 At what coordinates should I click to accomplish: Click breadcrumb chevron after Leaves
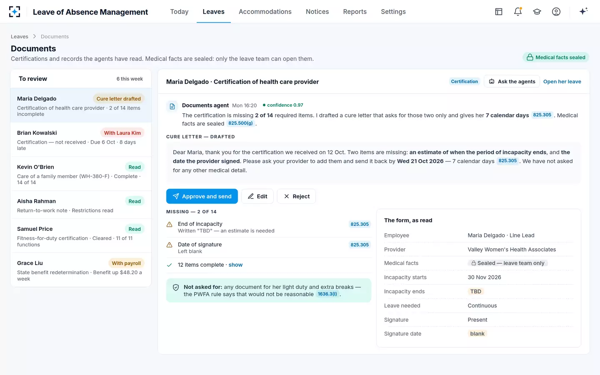35,37
